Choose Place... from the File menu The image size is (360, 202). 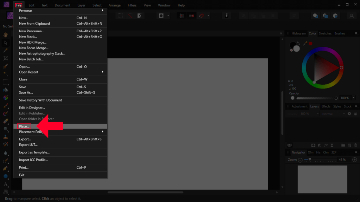pos(24,126)
